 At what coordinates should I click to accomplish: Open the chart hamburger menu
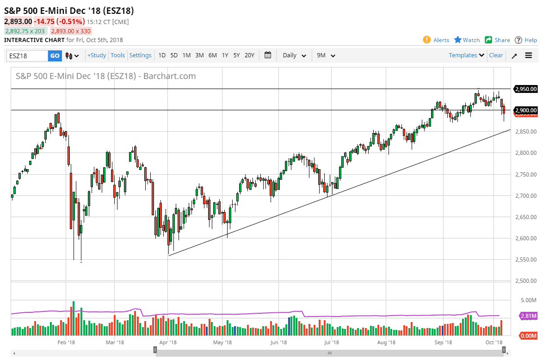pyautogui.click(x=528, y=55)
